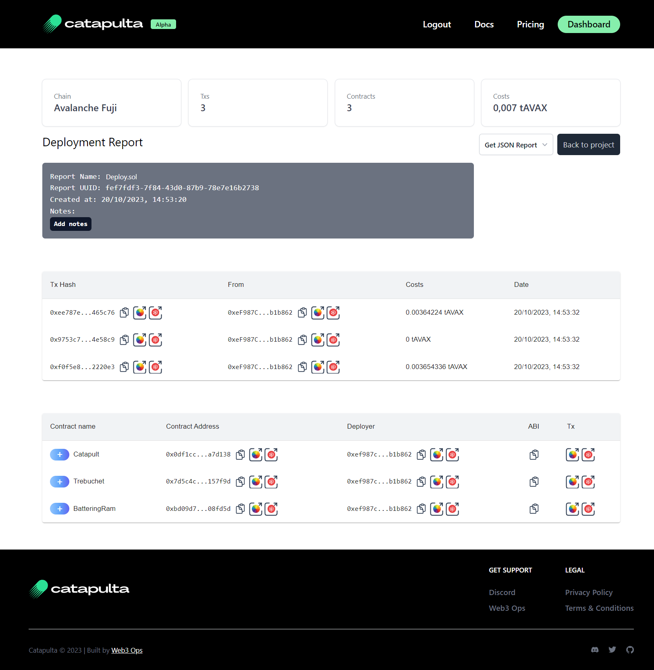
Task: Follow the 'Built by Web3 Ops' link
Action: [x=127, y=650]
